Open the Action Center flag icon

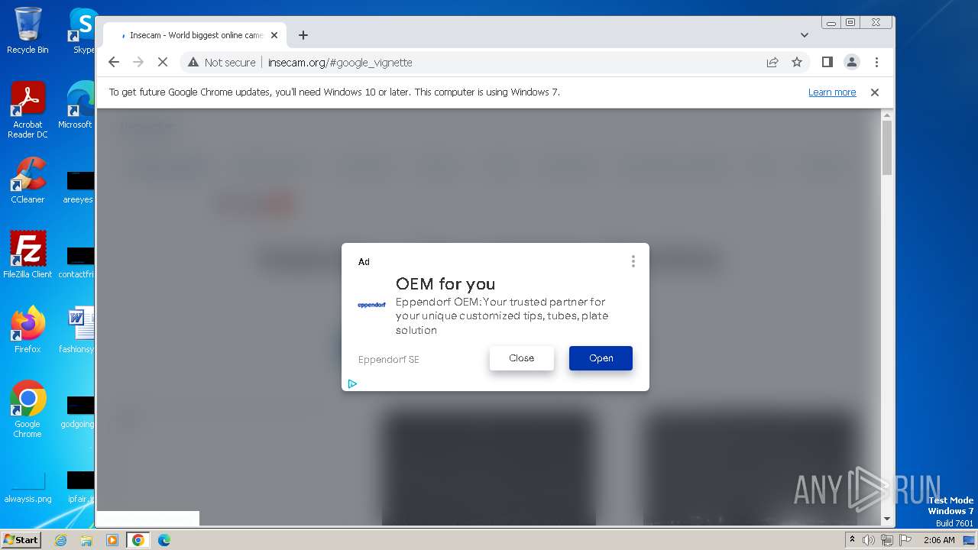pos(905,540)
